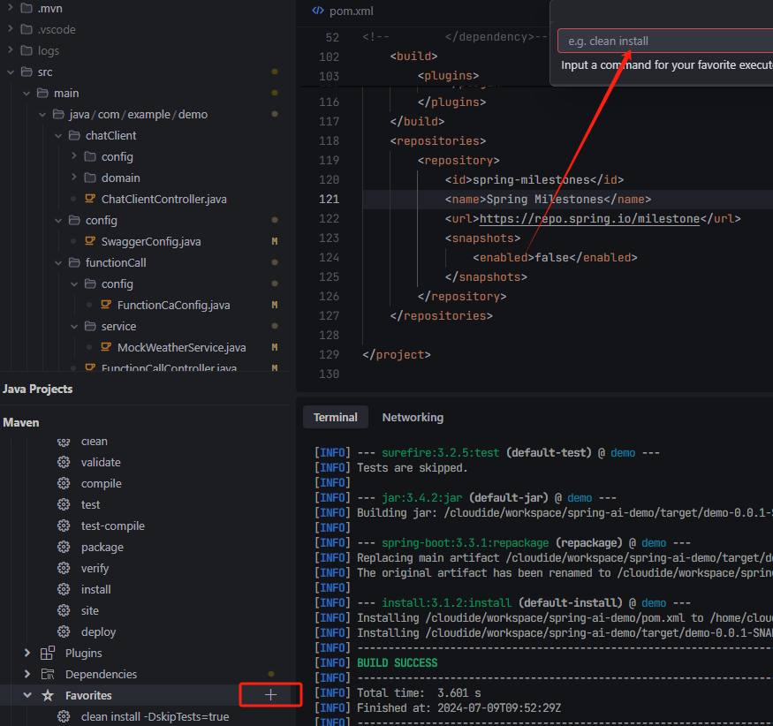Open ChatClientController.java in the explorer

point(163,199)
